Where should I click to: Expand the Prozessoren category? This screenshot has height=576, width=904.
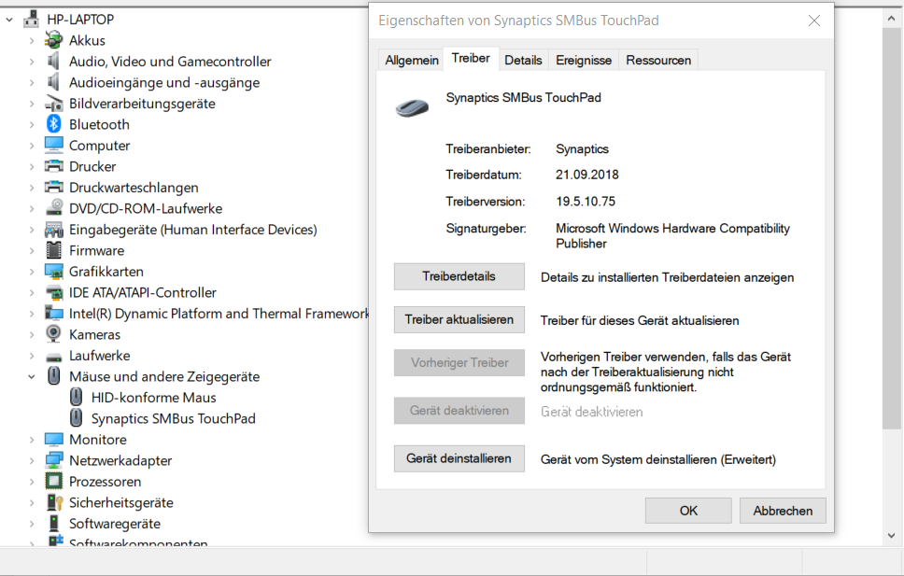[x=32, y=482]
